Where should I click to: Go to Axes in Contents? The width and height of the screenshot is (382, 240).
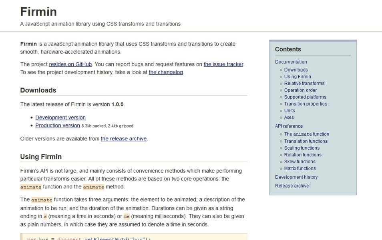[289, 118]
